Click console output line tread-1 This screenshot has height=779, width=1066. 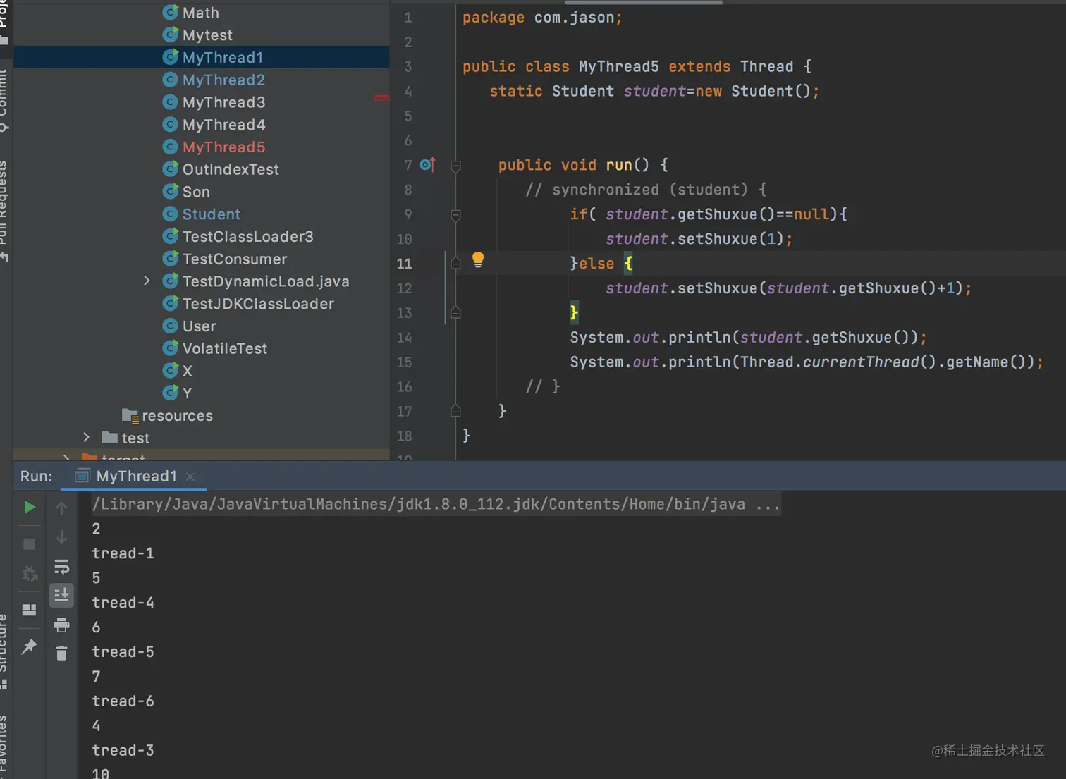click(x=123, y=553)
